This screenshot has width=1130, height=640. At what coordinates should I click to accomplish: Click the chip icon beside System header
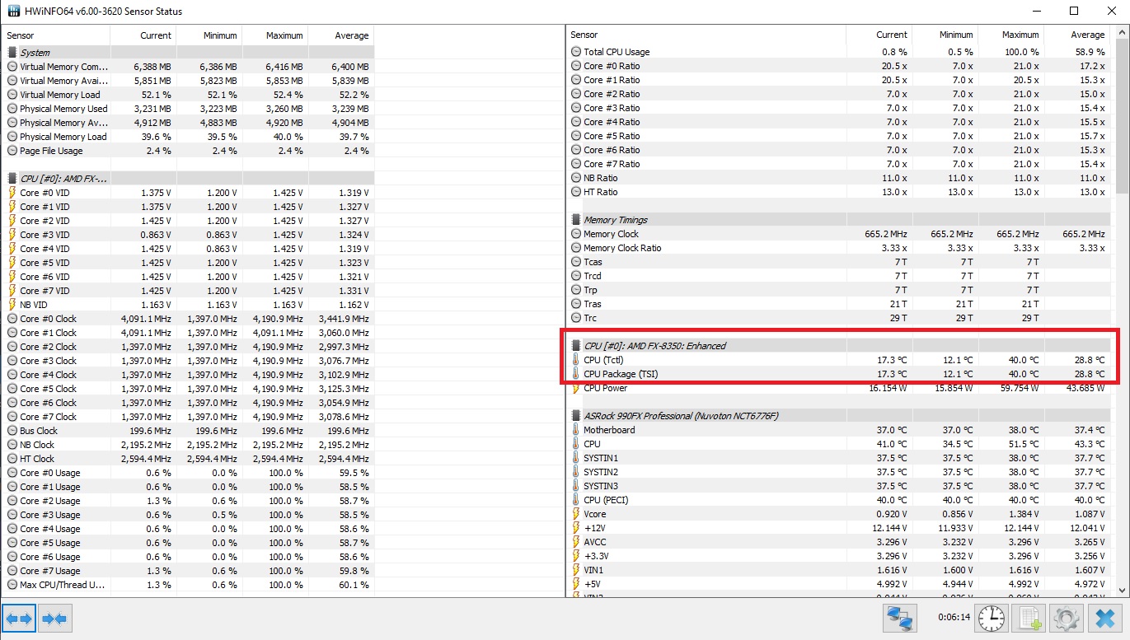coord(12,53)
